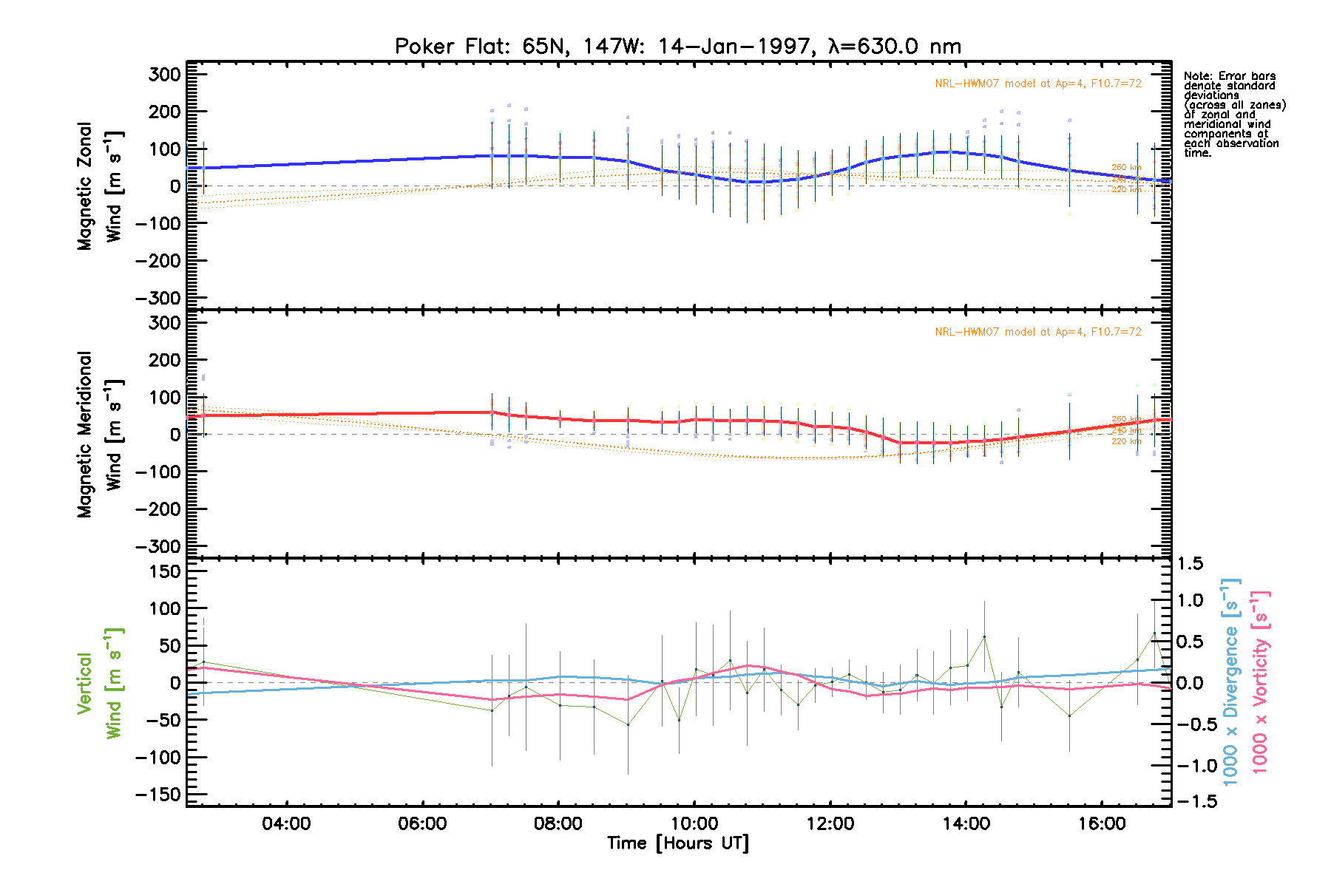Viewport: 1331px width, 887px height.
Task: Click the "260 km" label in the zonal panel
Action: (x=1126, y=168)
